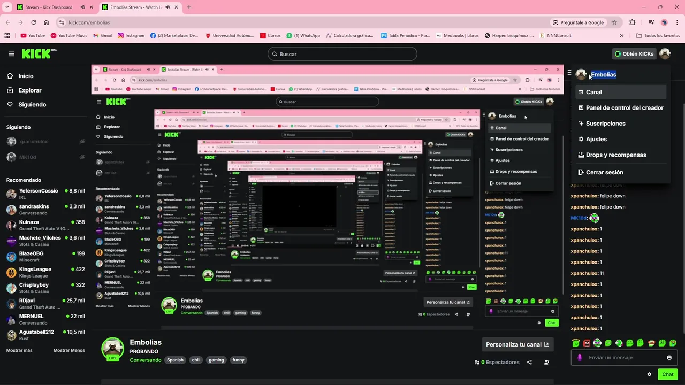This screenshot has height=385, width=685.
Task: Open the browser apps grid icon
Action: [x=7, y=36]
